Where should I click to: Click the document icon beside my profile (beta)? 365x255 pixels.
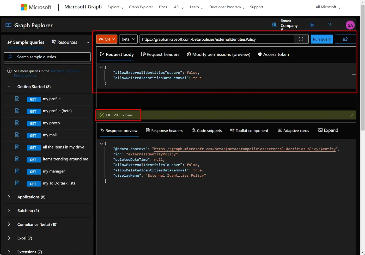[x=17, y=111]
